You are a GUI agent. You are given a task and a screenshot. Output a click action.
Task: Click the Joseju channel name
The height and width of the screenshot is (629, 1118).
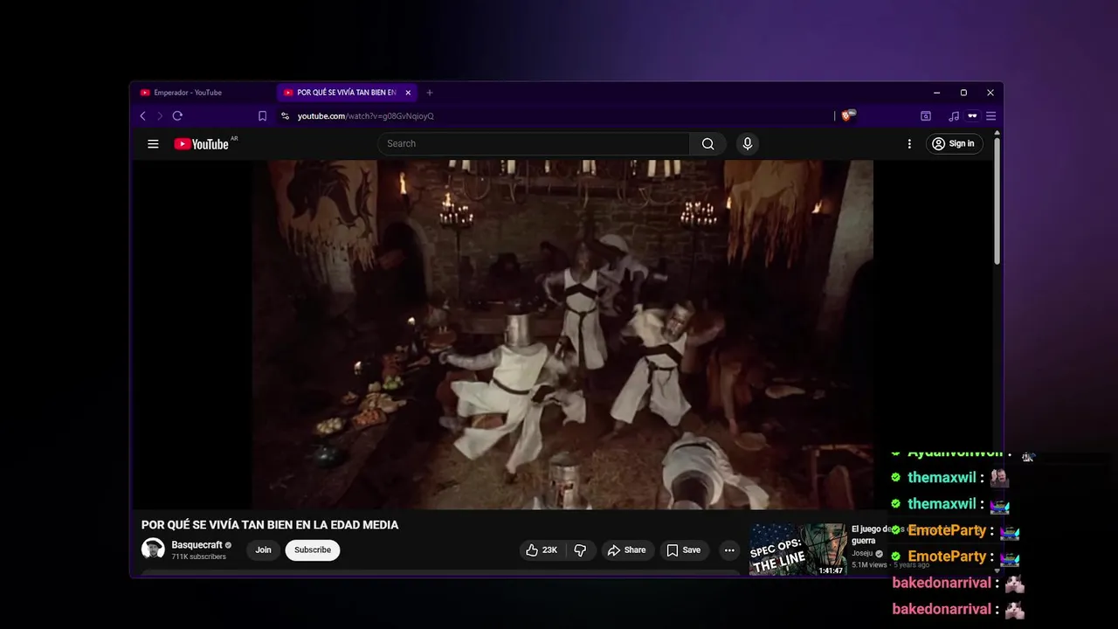tap(862, 553)
